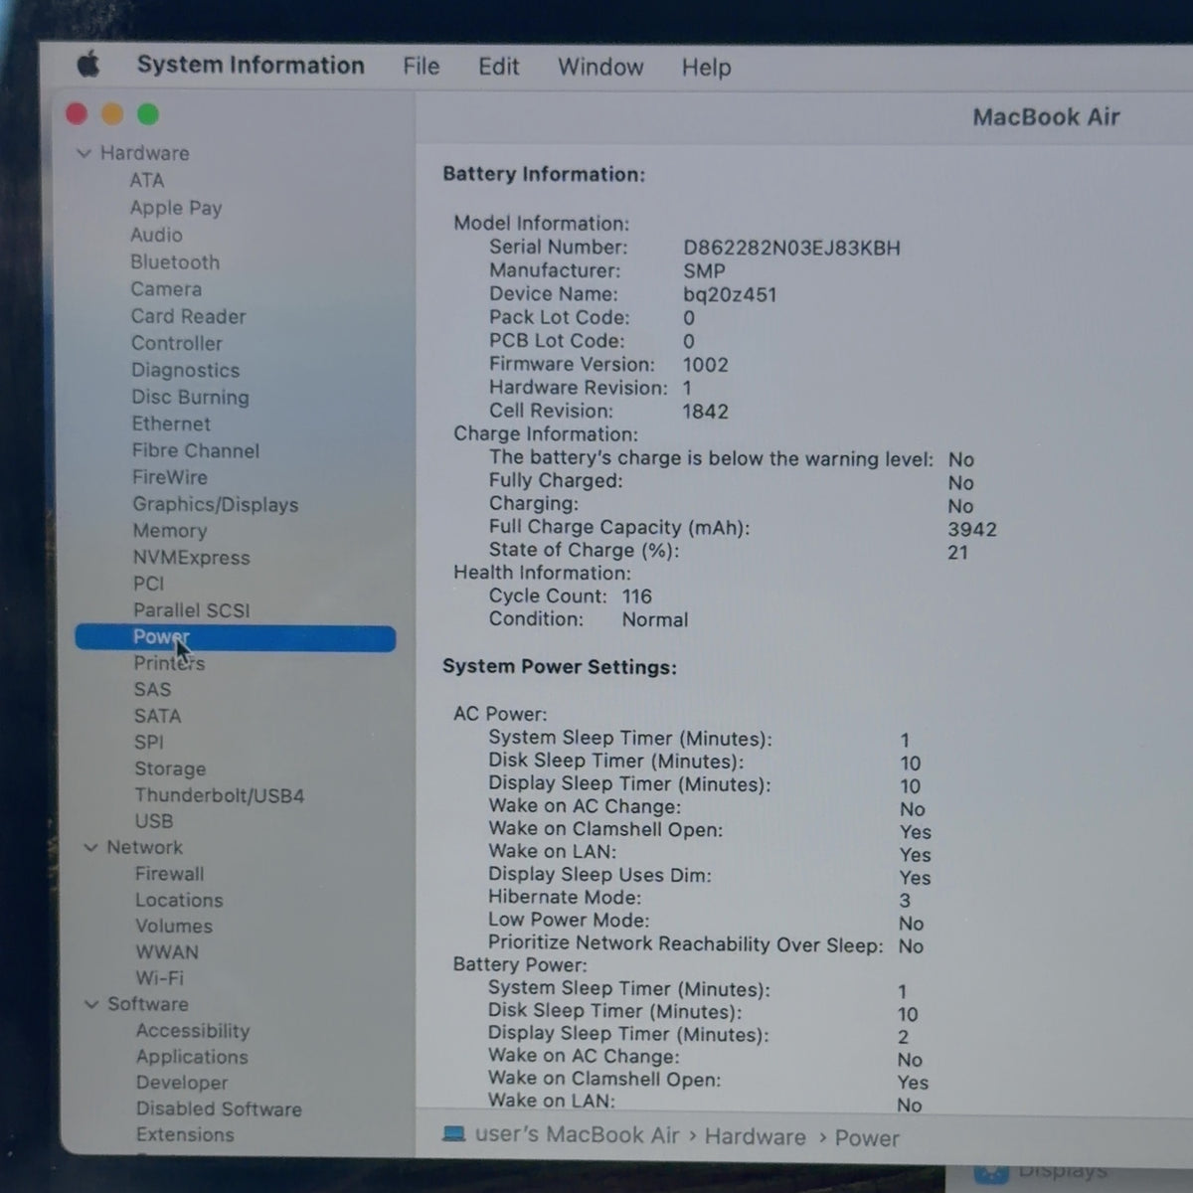Open the Window menu
The height and width of the screenshot is (1193, 1193).
coord(600,68)
